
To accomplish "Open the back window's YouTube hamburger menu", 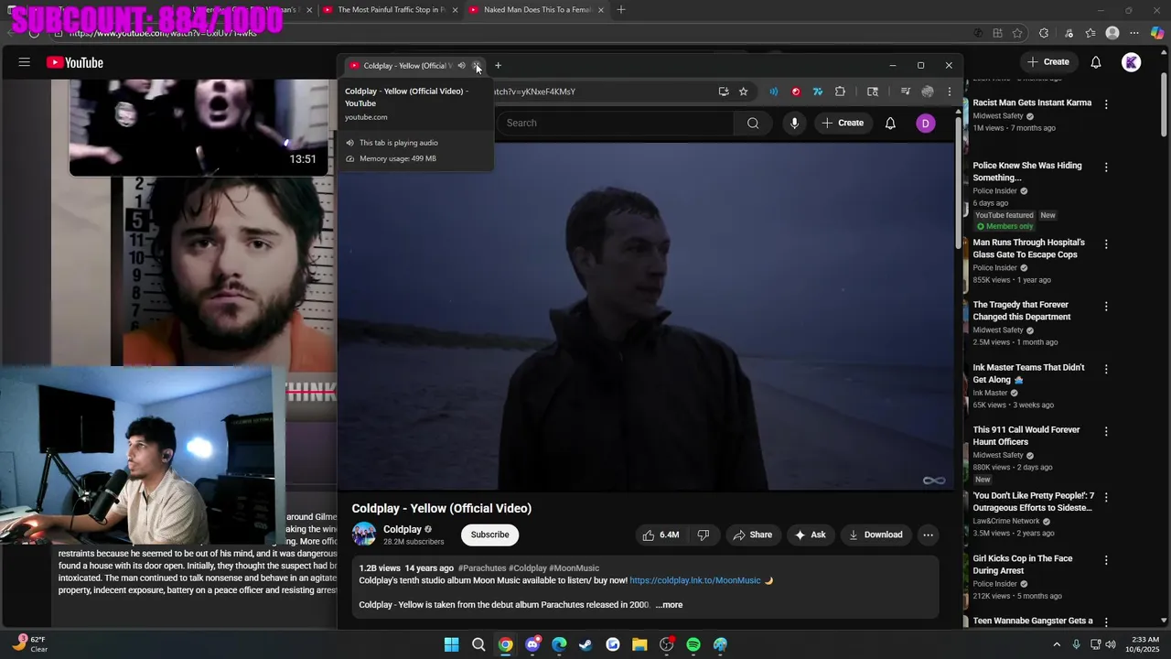I will coord(25,62).
